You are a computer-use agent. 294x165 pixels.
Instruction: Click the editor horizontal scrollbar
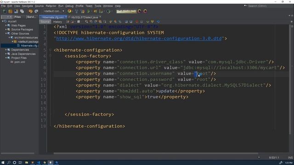point(156,154)
